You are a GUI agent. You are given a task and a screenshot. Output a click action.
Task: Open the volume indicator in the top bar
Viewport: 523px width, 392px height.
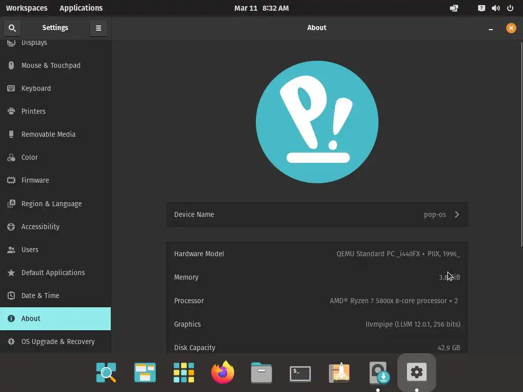click(x=495, y=8)
